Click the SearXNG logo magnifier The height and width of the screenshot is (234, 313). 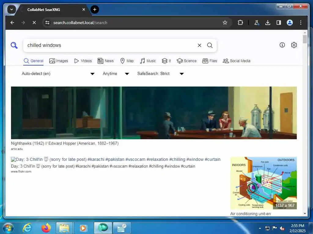[x=14, y=45]
